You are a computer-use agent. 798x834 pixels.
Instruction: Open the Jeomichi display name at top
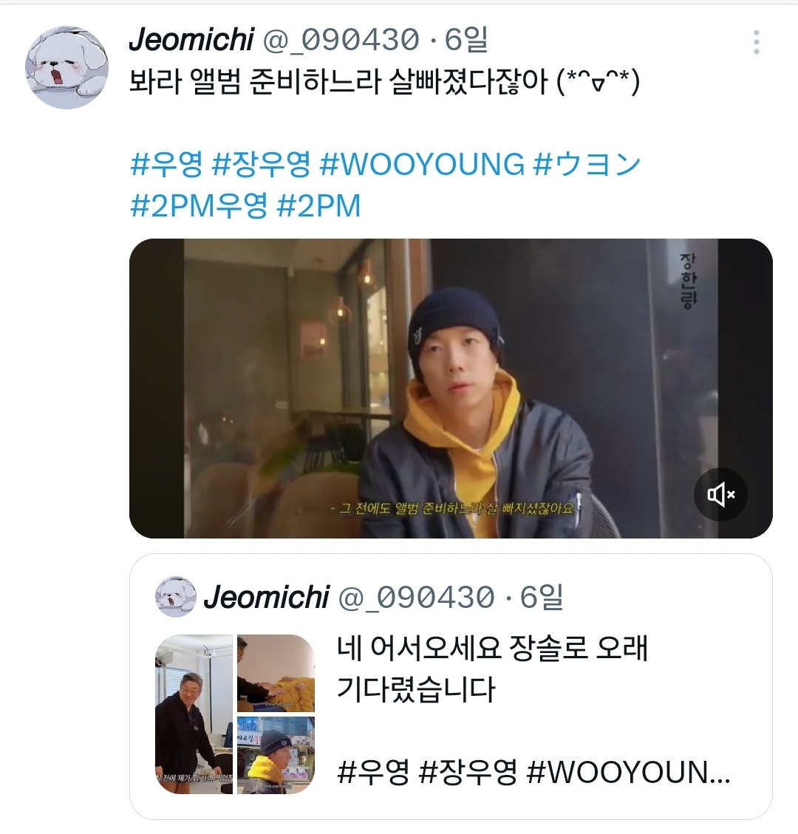(x=191, y=40)
